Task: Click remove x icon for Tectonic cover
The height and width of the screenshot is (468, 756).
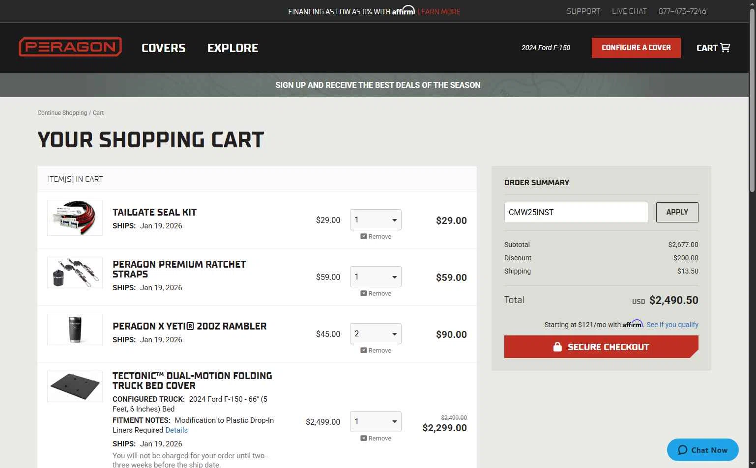Action: (x=364, y=438)
